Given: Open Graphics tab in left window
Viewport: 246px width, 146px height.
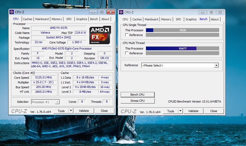Looking at the screenshot, I should (x=81, y=19).
